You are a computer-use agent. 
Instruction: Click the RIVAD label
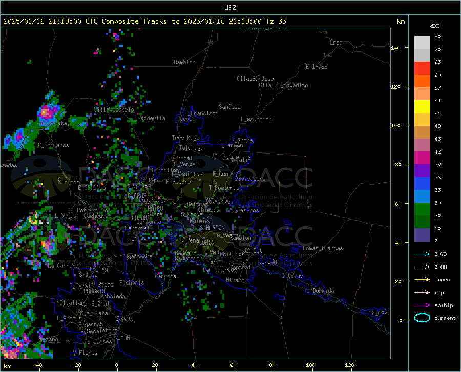(211, 252)
